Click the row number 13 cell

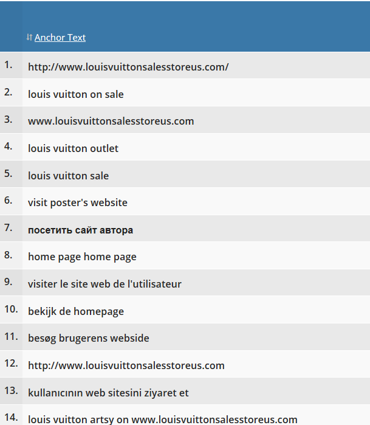click(11, 391)
